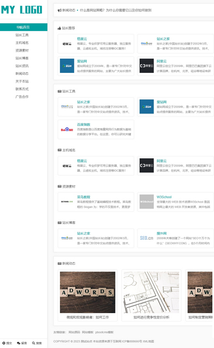Click the 站长之家 logo in 站长工具 section

pyautogui.click(x=67, y=107)
